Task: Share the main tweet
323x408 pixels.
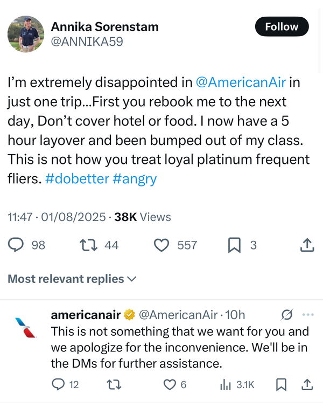Action: coord(306,245)
